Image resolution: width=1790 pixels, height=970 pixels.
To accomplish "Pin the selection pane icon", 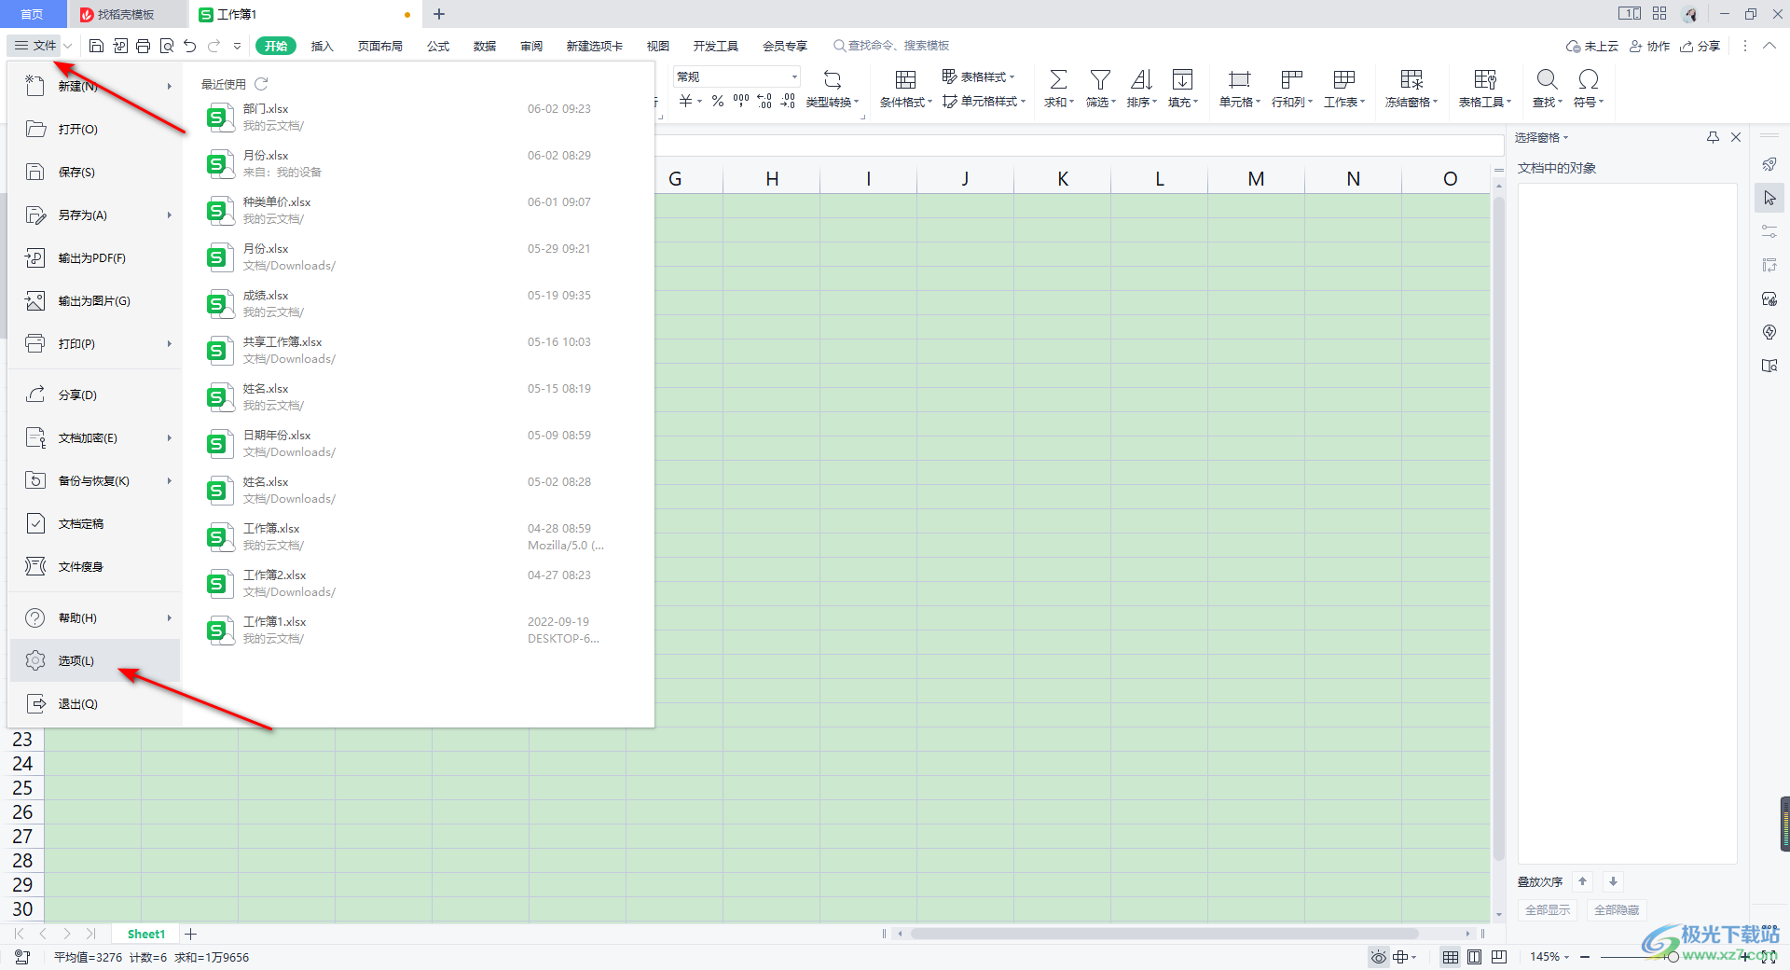I will [x=1713, y=137].
